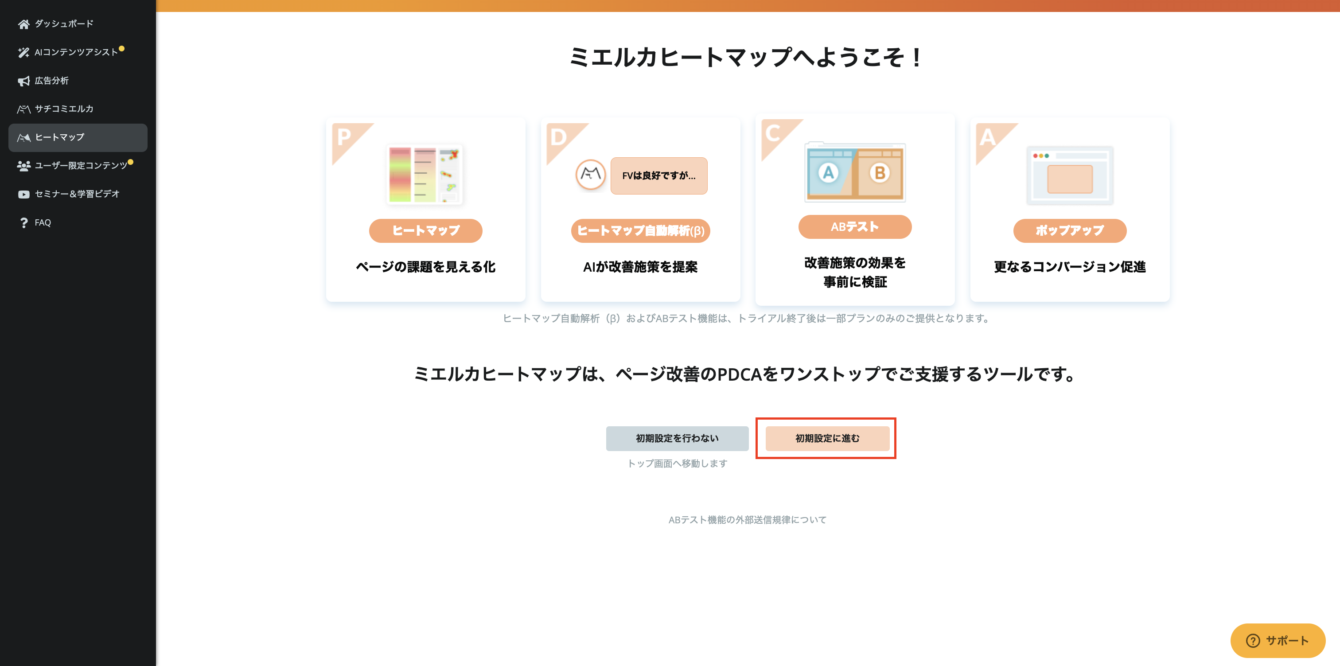Click the user-limited content people icon
The width and height of the screenshot is (1340, 666).
[23, 165]
